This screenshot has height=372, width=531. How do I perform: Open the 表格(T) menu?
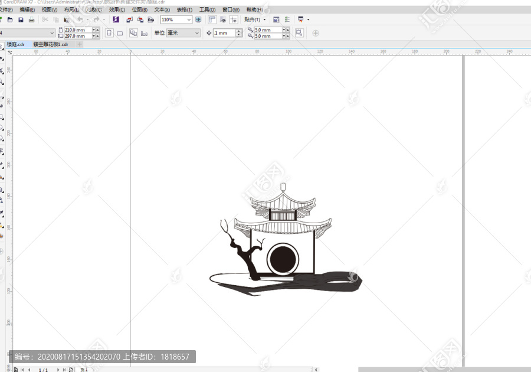point(184,10)
